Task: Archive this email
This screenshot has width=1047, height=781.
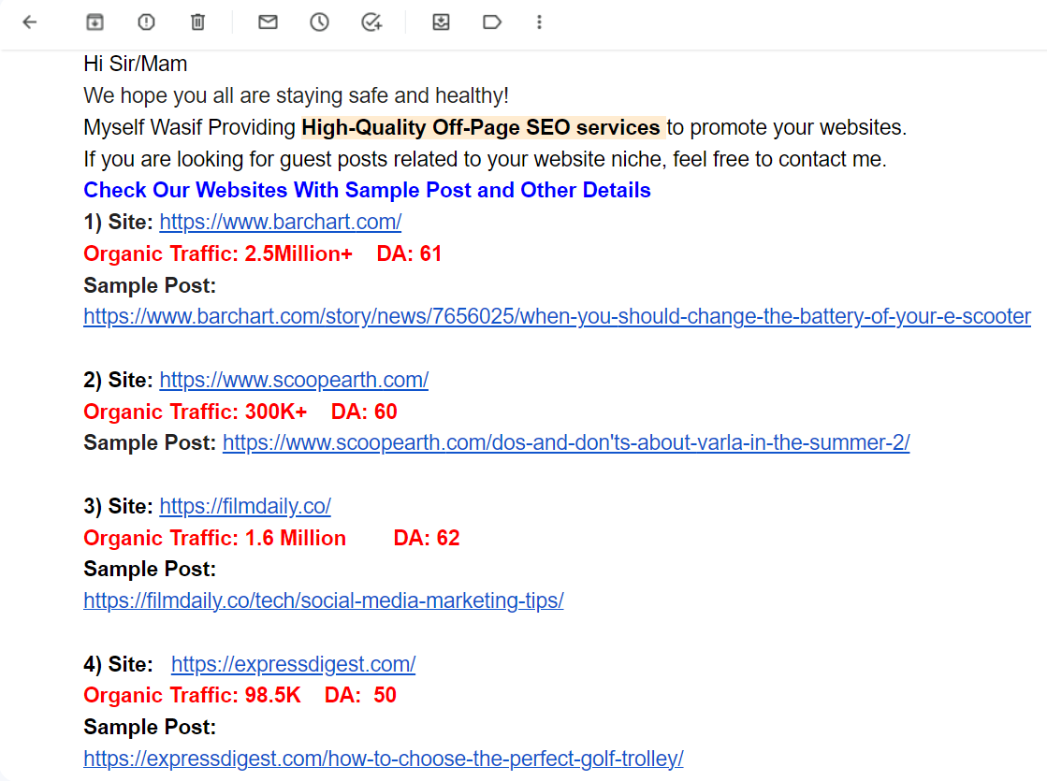Action: coord(95,22)
